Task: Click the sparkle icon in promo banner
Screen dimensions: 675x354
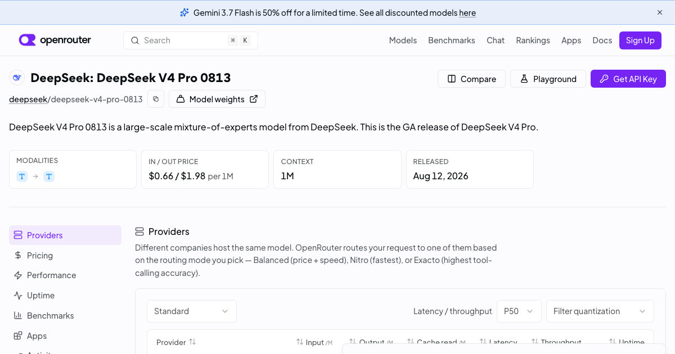Action: 184,12
